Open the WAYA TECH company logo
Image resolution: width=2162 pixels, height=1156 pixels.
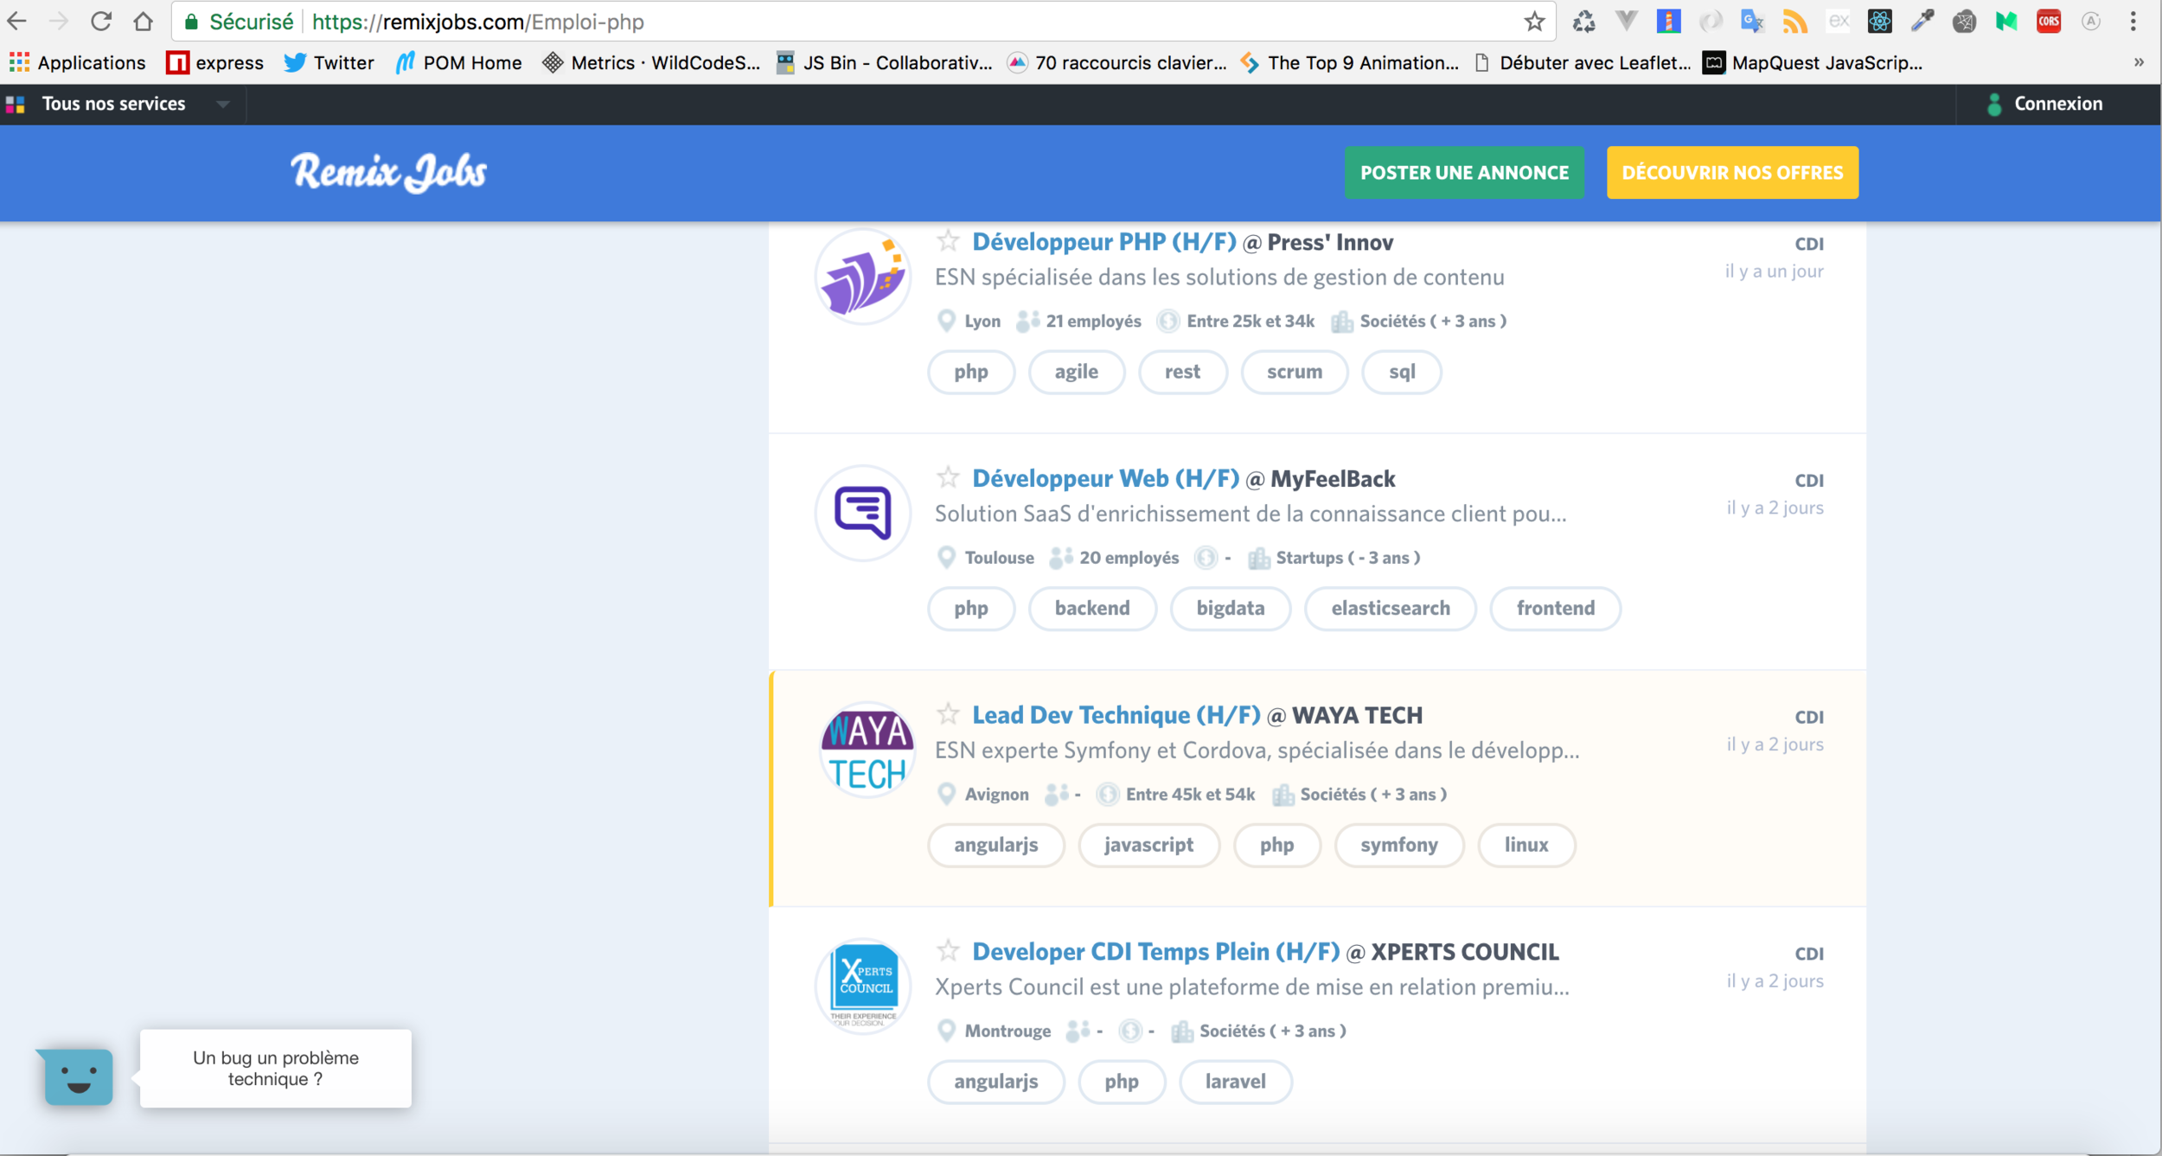pos(867,750)
